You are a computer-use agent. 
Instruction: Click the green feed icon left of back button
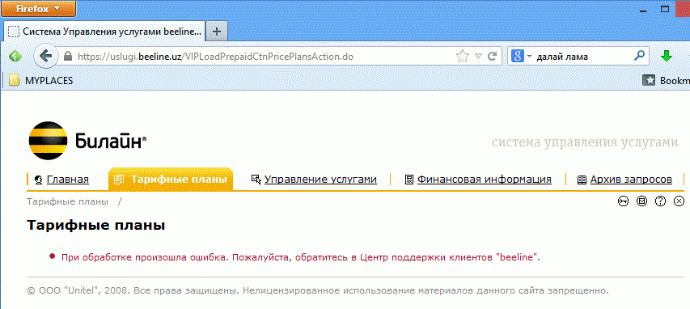tap(15, 56)
